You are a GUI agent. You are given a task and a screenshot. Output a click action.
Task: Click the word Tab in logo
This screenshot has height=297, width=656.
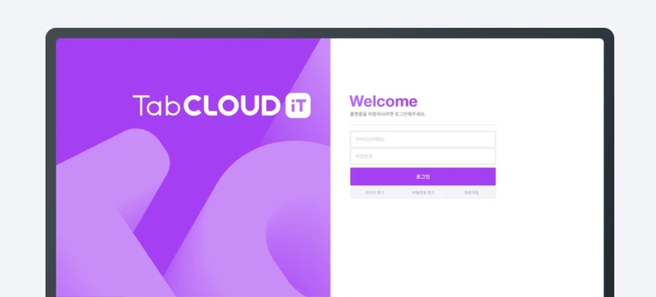click(157, 106)
